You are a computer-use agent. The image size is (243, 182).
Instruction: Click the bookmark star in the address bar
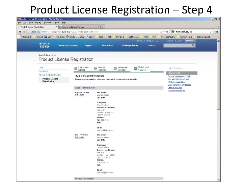[x=161, y=32]
